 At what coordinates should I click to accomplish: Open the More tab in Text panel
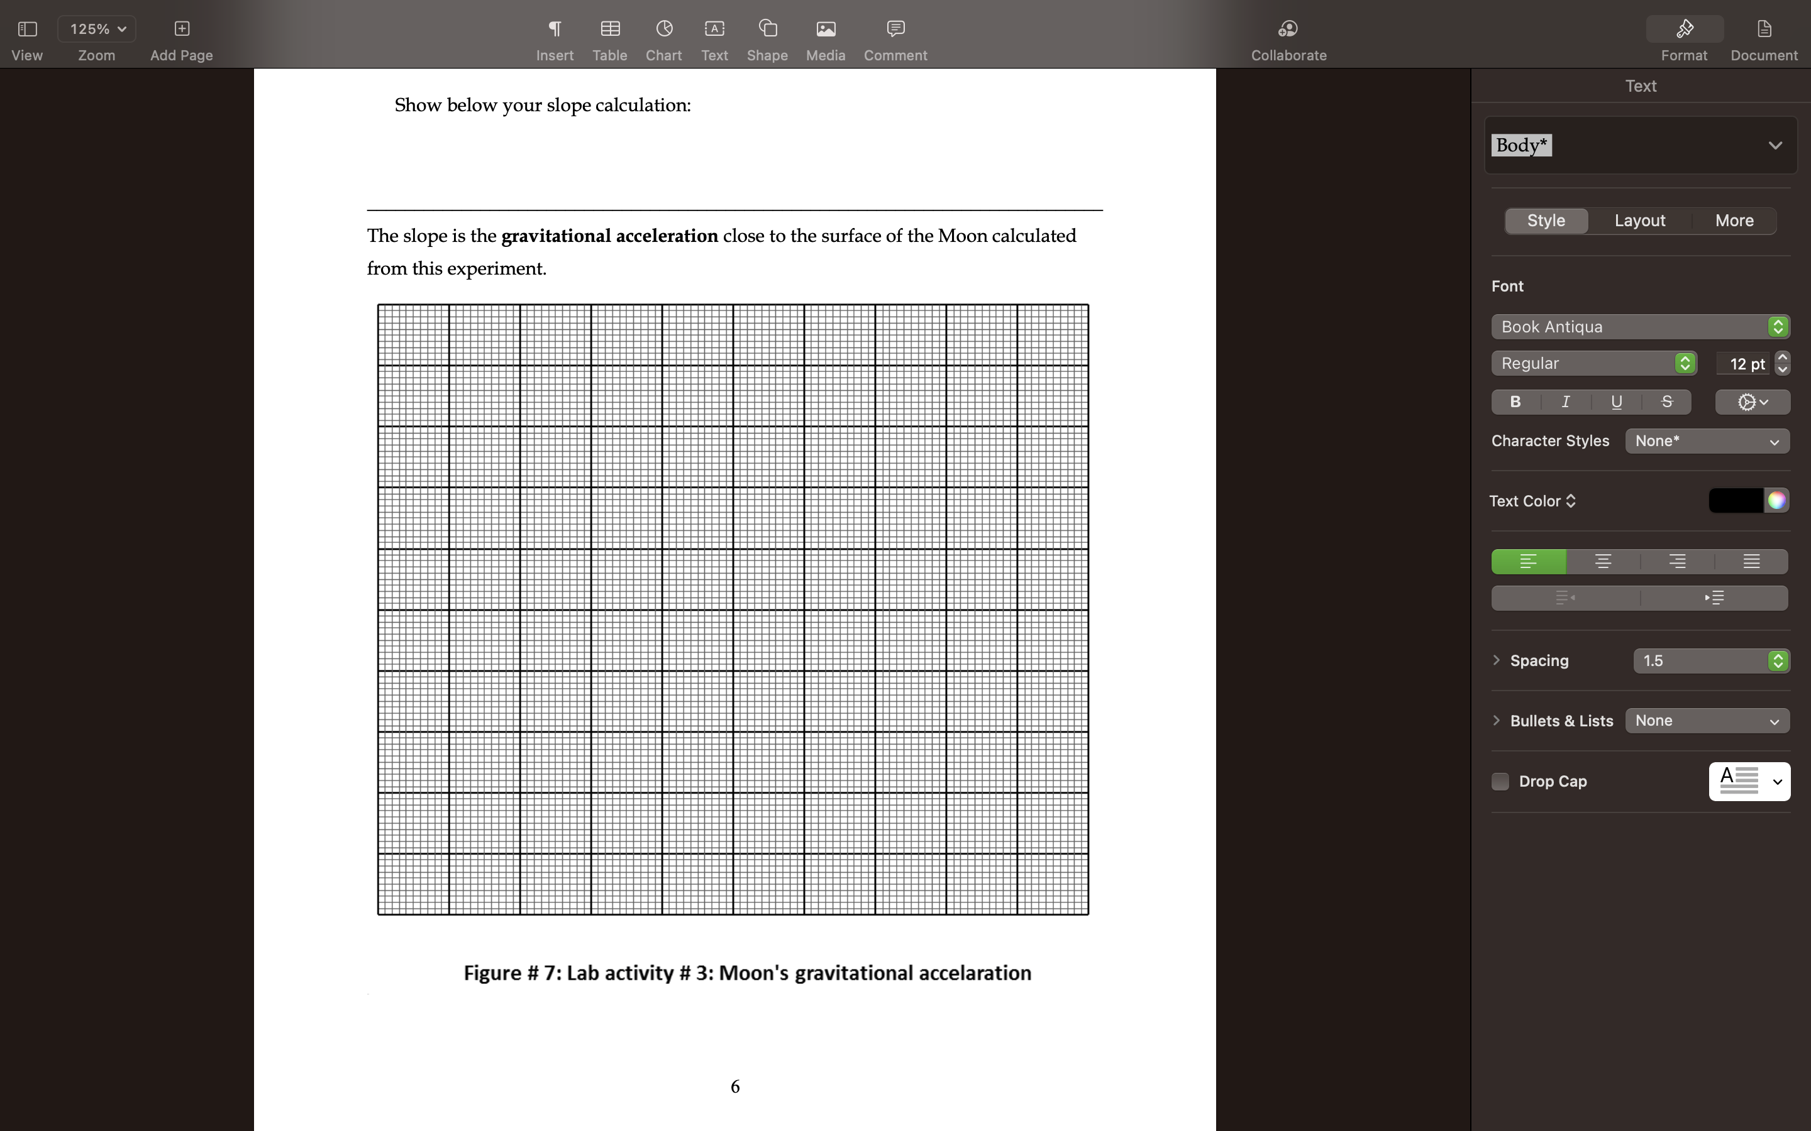[x=1733, y=220]
